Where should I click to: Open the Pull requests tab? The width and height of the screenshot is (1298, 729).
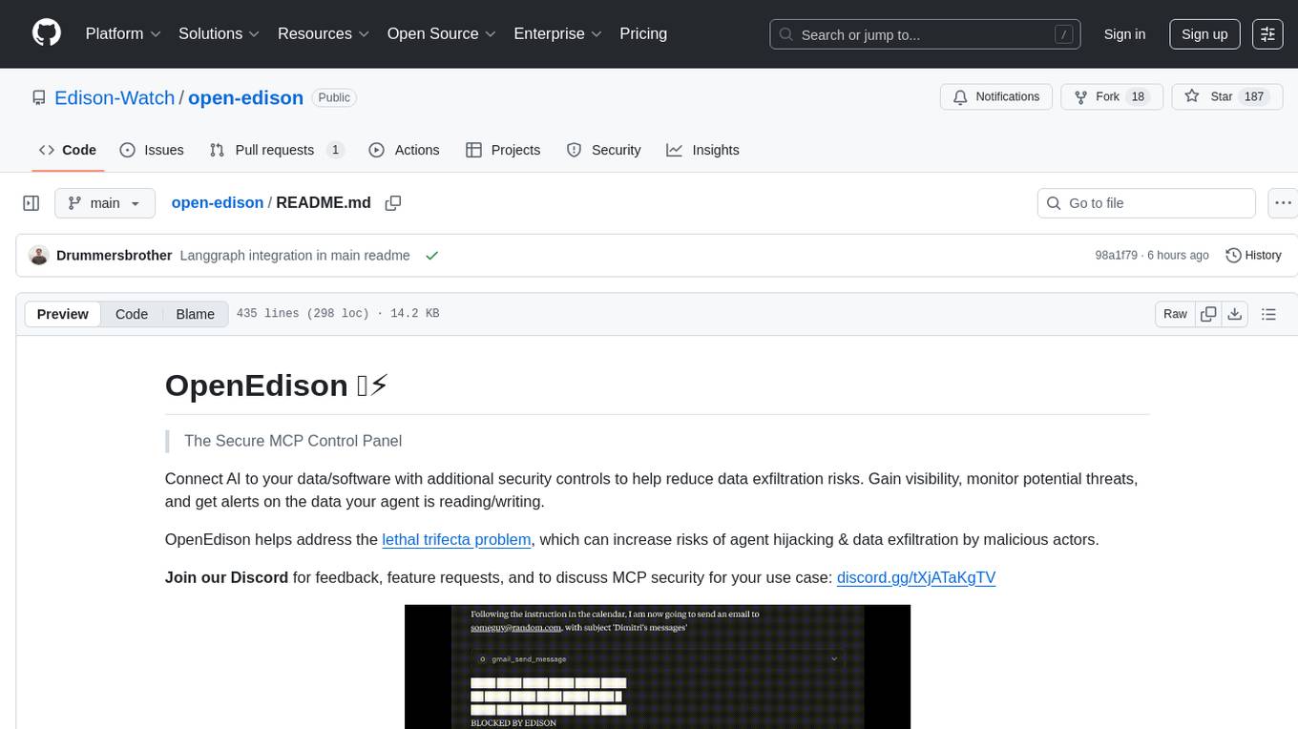pyautogui.click(x=277, y=150)
